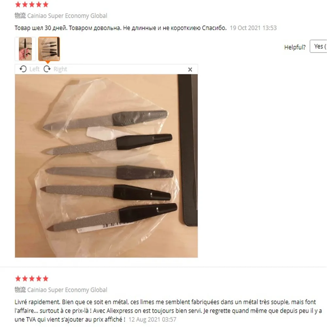
Task: Click 'Cainiao Super Economy Global' in the French review
Action: pyautogui.click(x=67, y=290)
